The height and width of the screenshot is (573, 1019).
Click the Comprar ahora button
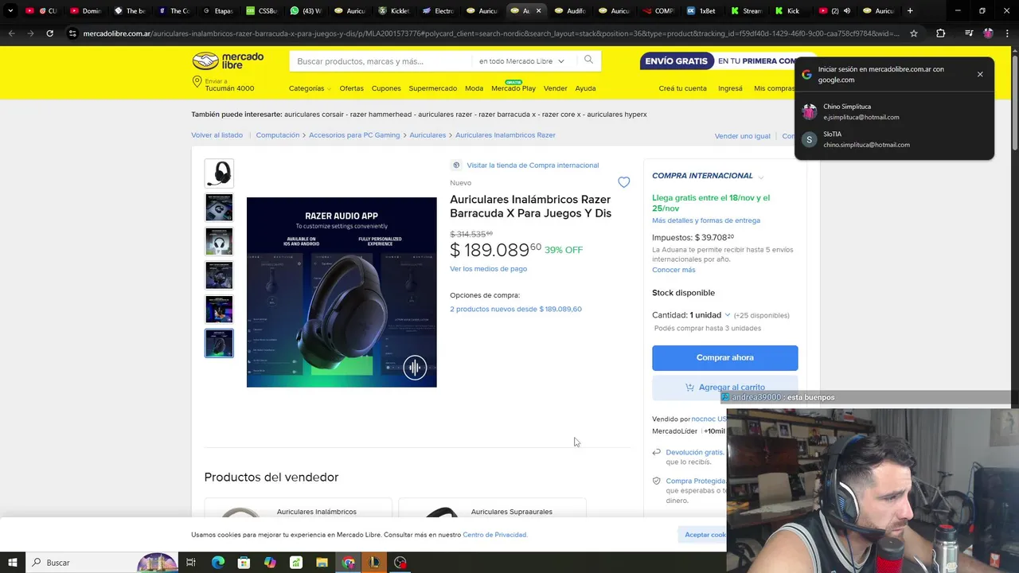tap(724, 357)
